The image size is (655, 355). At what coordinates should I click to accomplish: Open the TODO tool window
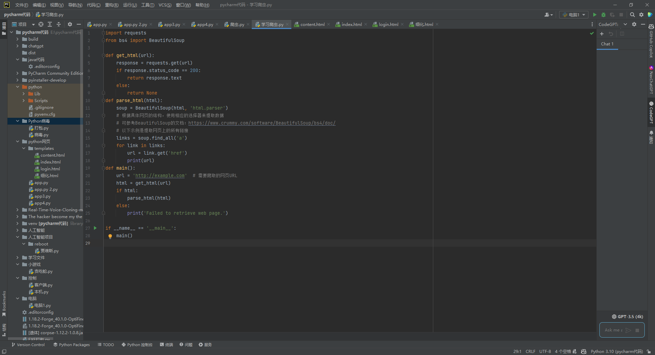(106, 345)
